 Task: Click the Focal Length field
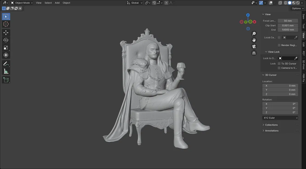288,21
